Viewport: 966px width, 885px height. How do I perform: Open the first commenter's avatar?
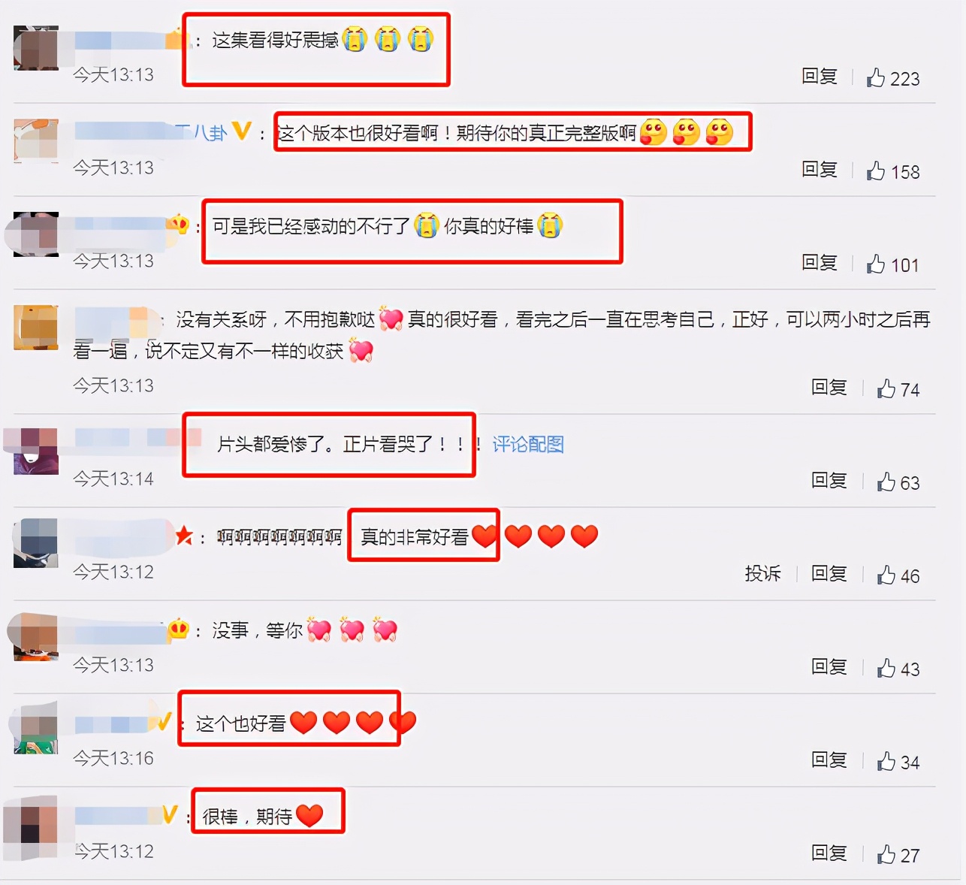pyautogui.click(x=36, y=48)
